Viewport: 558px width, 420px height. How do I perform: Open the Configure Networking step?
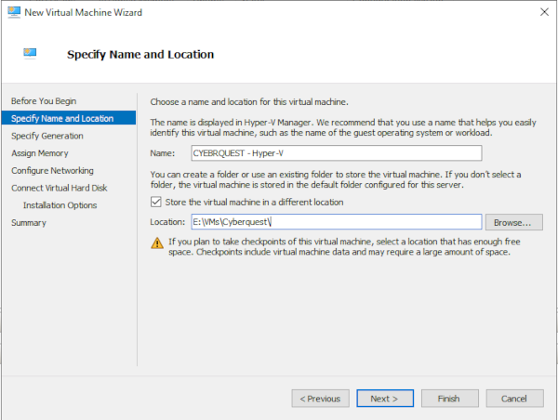click(x=52, y=171)
